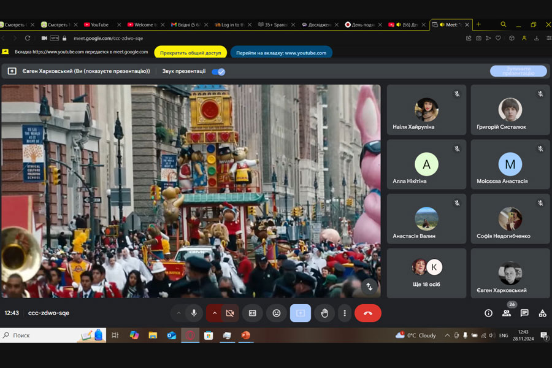Mute the microphone in the call bar
Screen dimensions: 552x368
click(194, 313)
